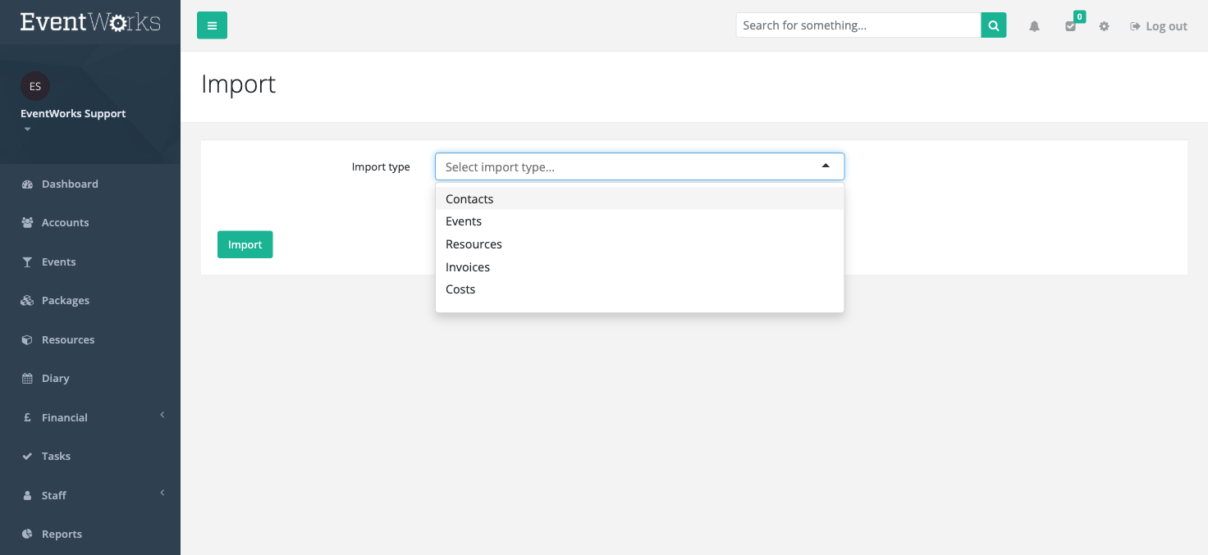Open the Packages sidebar link

pyautogui.click(x=66, y=301)
